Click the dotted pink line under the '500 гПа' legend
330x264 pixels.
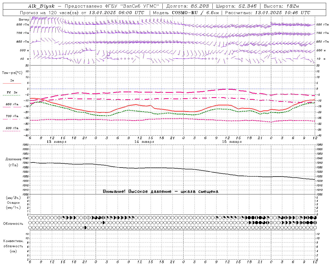click(x=11, y=131)
